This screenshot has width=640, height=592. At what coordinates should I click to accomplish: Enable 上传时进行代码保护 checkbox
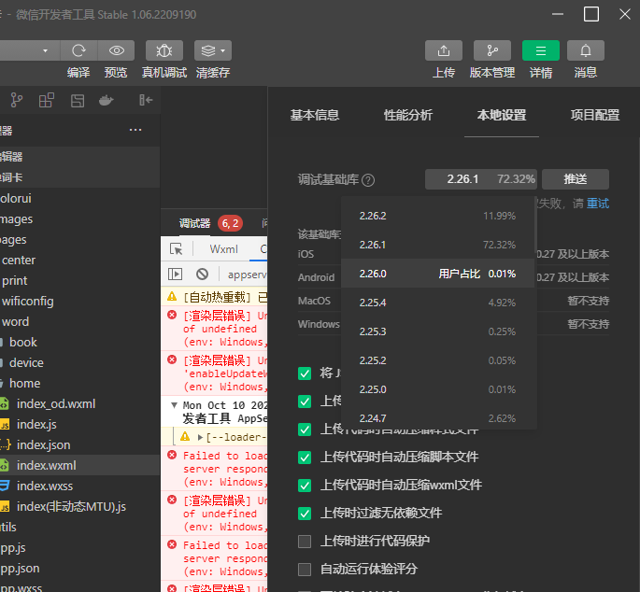(x=305, y=542)
